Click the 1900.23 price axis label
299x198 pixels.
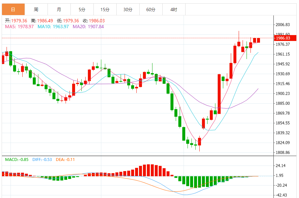283,93
